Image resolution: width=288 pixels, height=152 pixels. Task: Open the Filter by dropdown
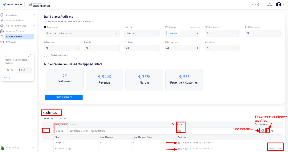coord(142,33)
